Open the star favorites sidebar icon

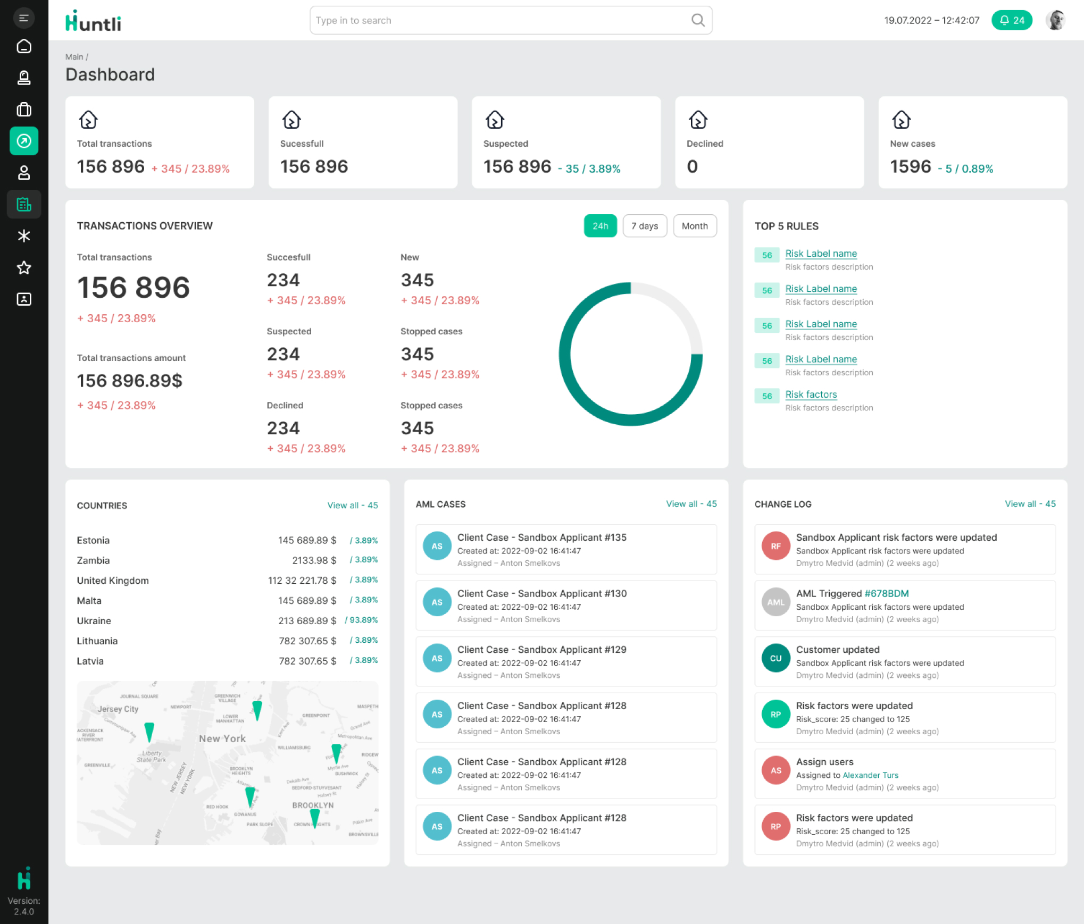coord(23,267)
